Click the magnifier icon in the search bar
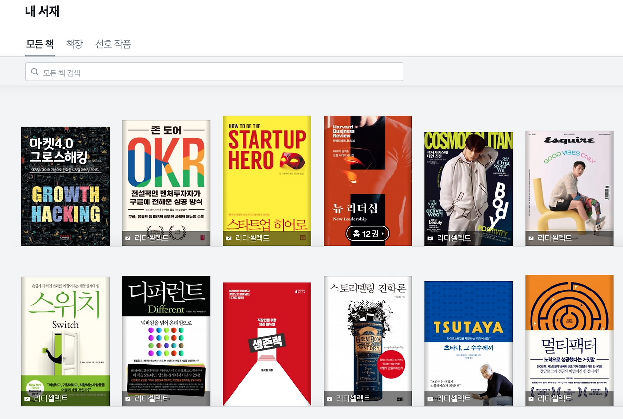 (35, 72)
